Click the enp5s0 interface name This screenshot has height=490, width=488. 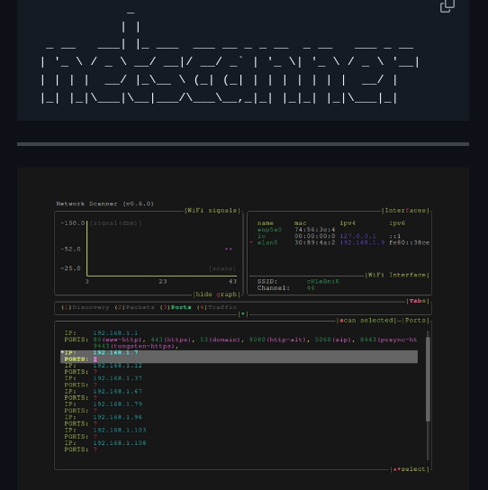tap(269, 230)
